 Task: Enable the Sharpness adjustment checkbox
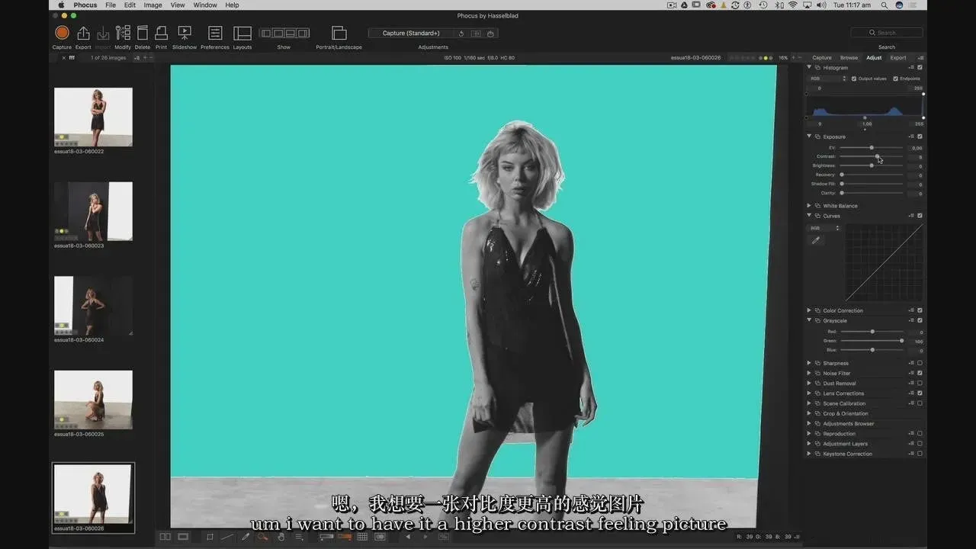click(920, 363)
